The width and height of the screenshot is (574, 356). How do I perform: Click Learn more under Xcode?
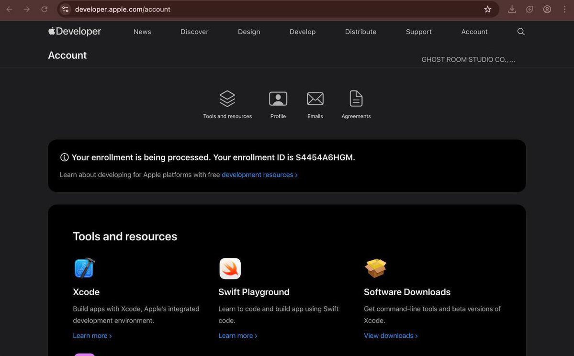(x=92, y=336)
